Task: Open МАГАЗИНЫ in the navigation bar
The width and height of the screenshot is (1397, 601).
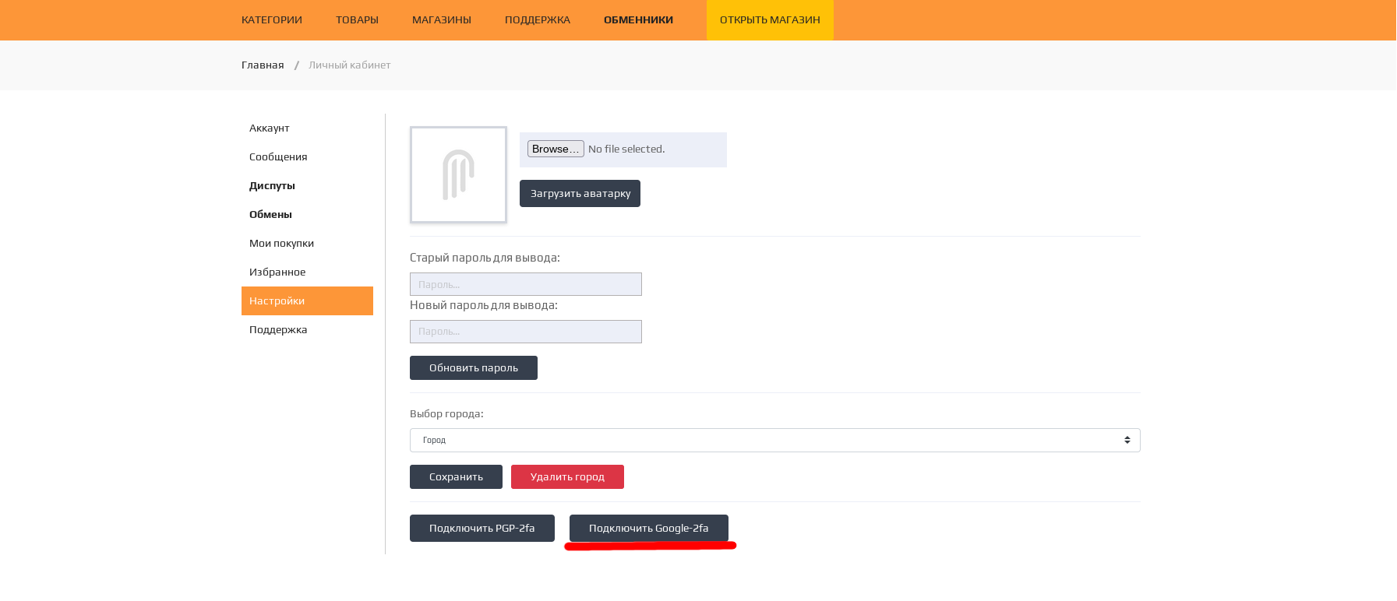Action: [442, 19]
